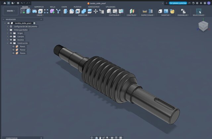Click Ver planes y precios button
Screen dimensions: 212x139
[178, 3]
